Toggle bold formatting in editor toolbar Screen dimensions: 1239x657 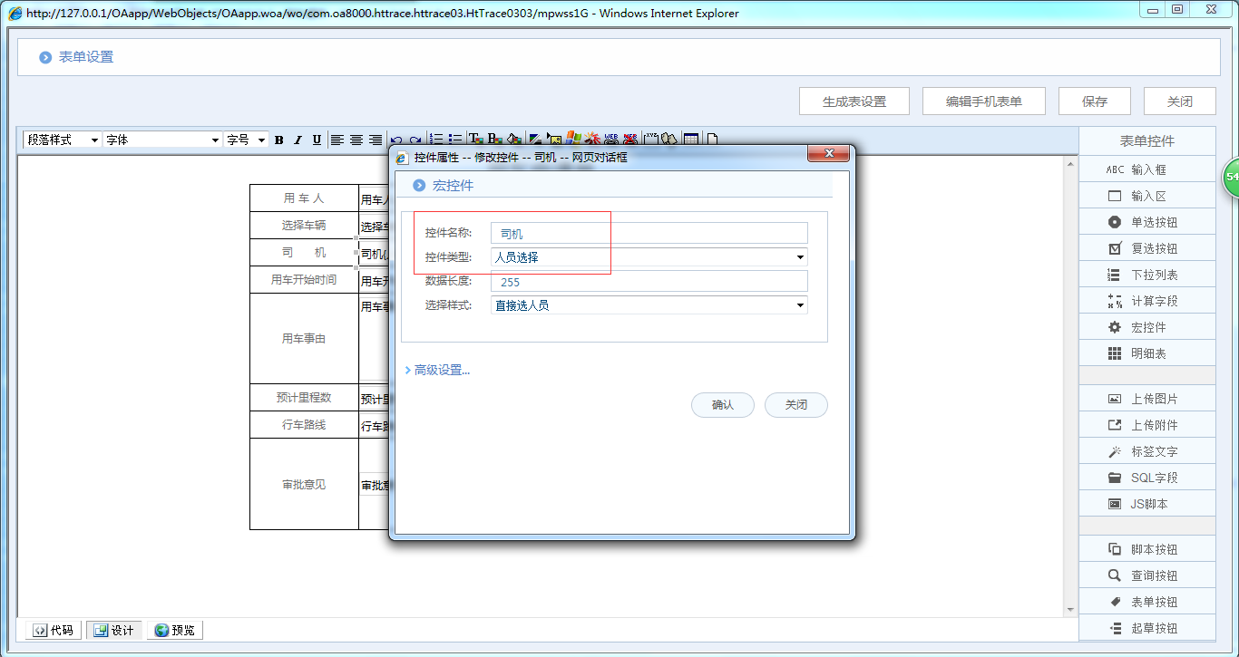click(278, 140)
